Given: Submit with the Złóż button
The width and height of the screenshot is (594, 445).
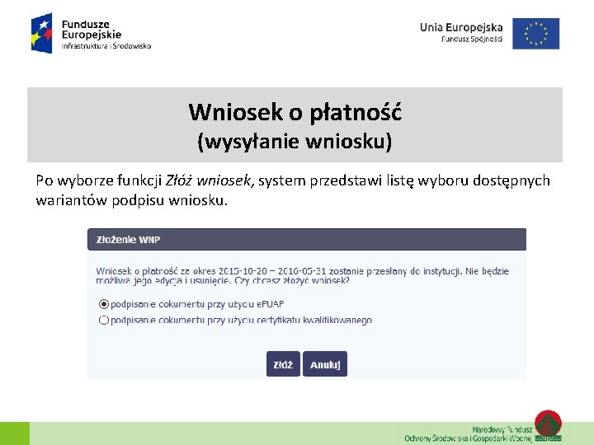Looking at the screenshot, I should [x=283, y=364].
